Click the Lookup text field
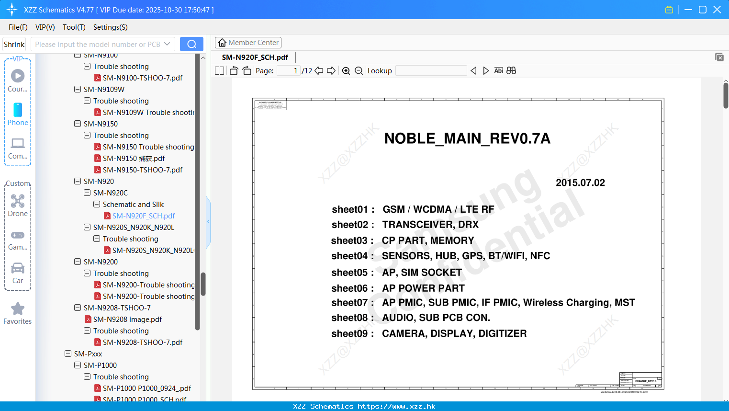The height and width of the screenshot is (411, 729). pos(431,71)
